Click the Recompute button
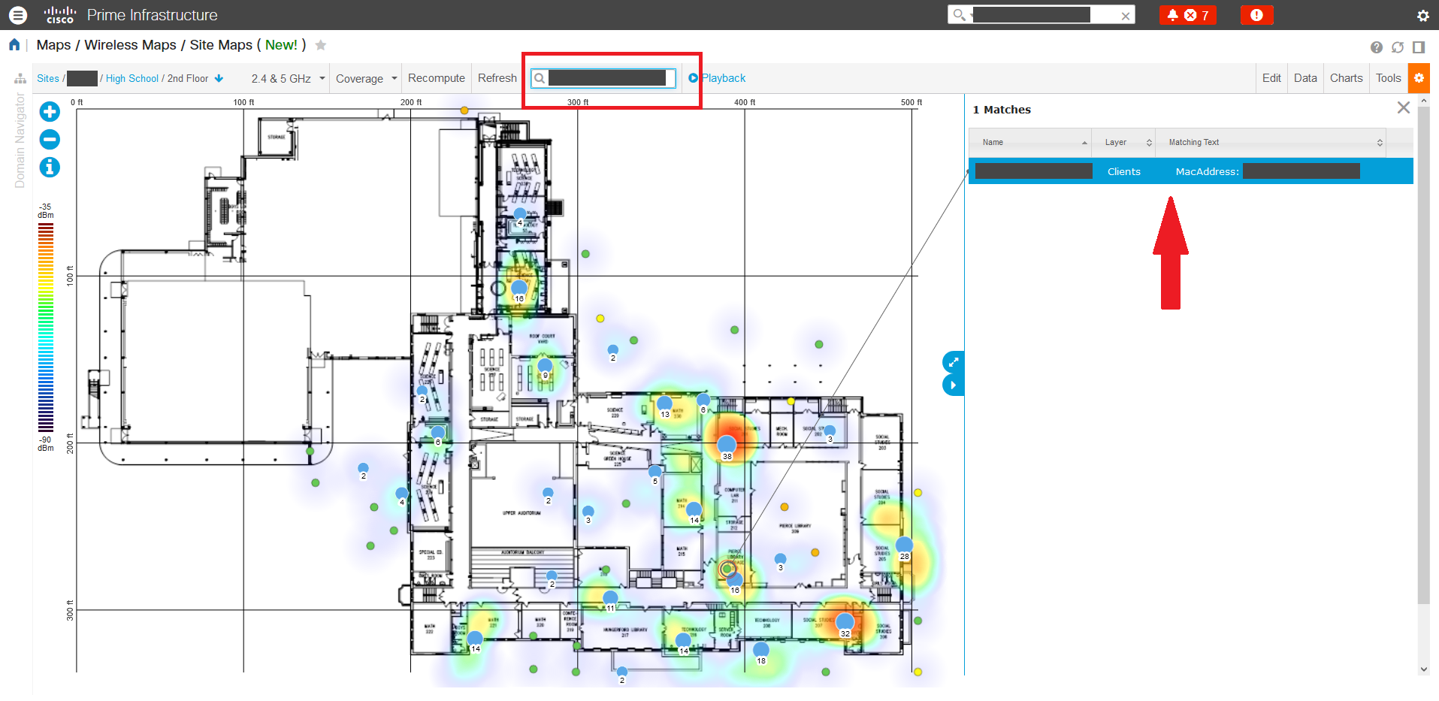Screen dimensions: 1439x701 pos(436,77)
